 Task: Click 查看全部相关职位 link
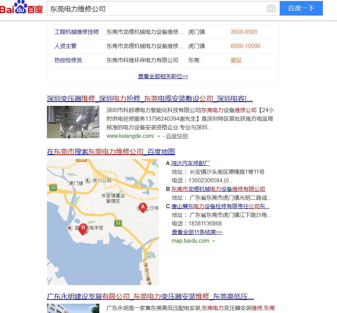(163, 76)
